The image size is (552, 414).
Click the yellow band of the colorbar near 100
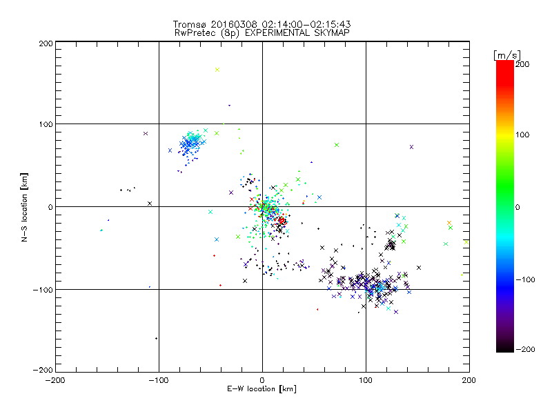(x=505, y=135)
